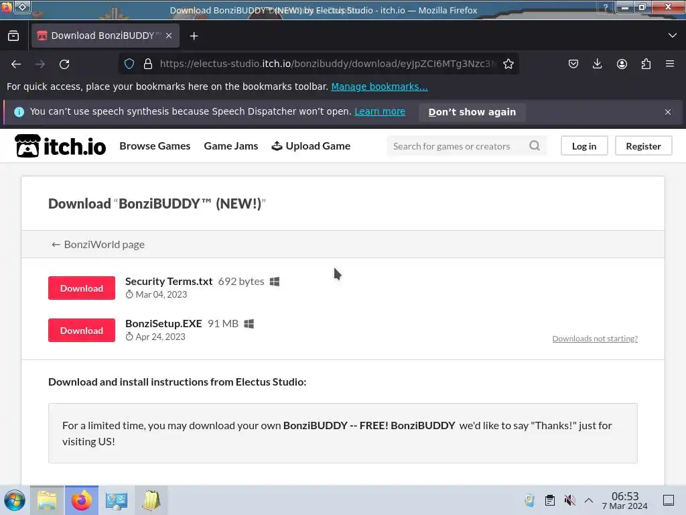Image resolution: width=686 pixels, height=515 pixels.
Task: Download the Security Terms.txt file
Action: [82, 288]
